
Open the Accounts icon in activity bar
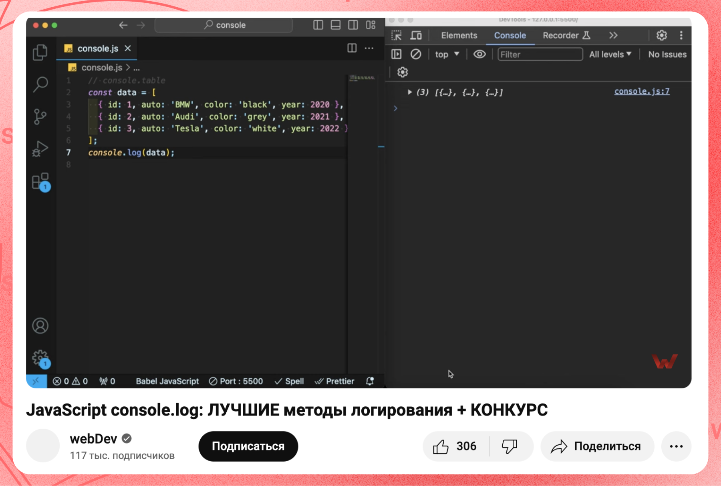point(40,325)
